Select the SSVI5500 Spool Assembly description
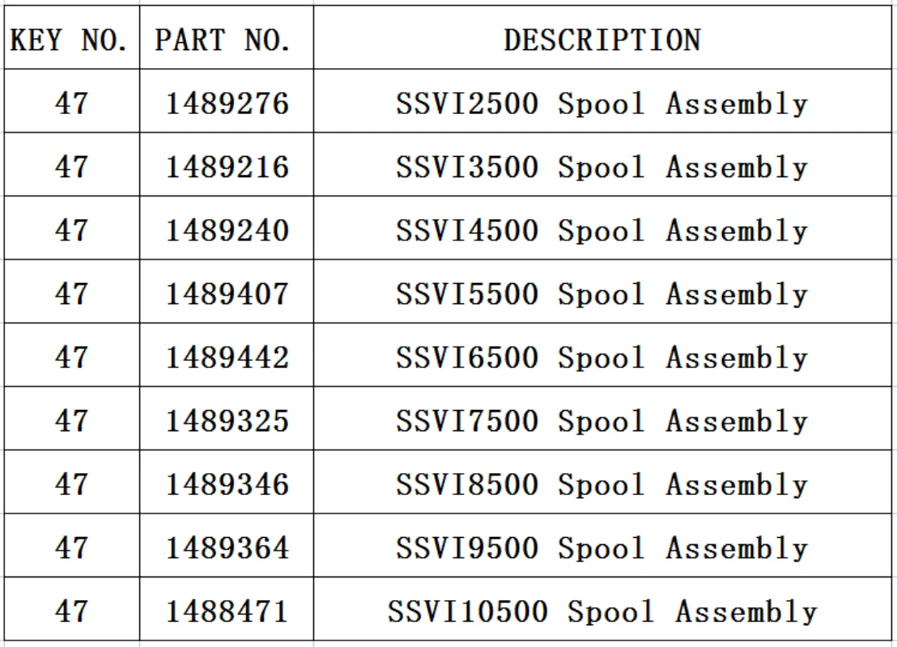 602,294
